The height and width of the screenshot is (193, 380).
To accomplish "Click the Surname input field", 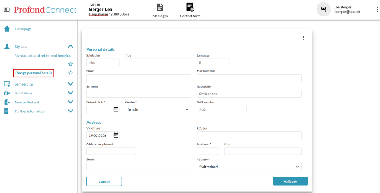I will pos(139,94).
